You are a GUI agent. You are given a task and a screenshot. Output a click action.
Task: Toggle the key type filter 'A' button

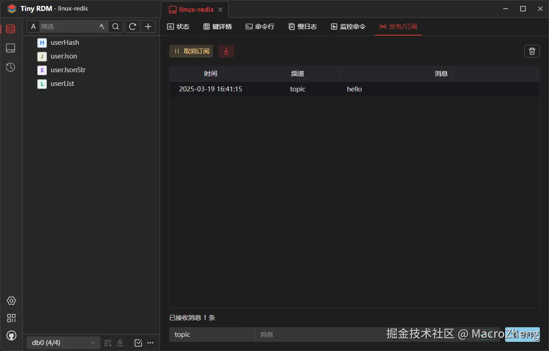point(33,27)
